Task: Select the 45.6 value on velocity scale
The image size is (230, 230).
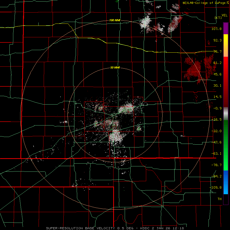Action: [x=217, y=74]
